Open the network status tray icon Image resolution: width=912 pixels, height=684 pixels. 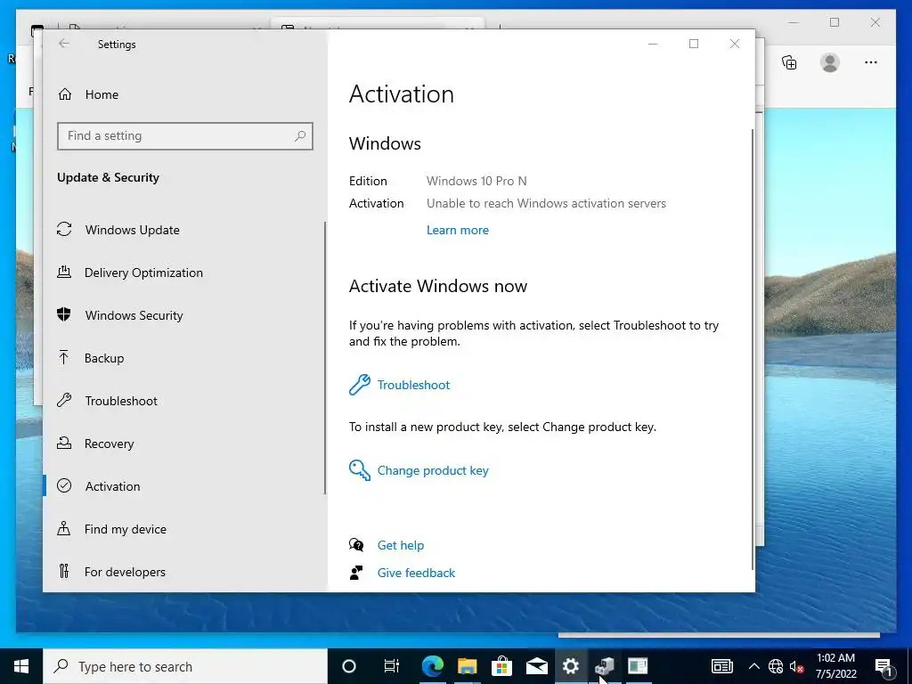[x=776, y=666]
